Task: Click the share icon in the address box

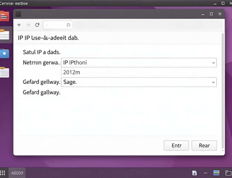Action: click(68, 25)
